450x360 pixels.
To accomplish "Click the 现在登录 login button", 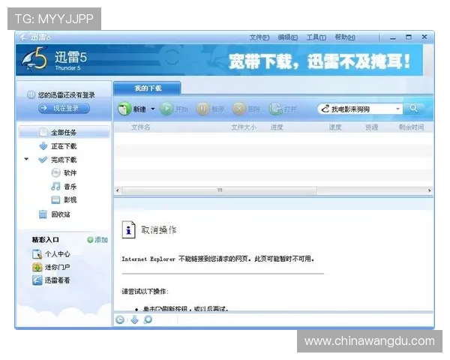I will tap(64, 108).
